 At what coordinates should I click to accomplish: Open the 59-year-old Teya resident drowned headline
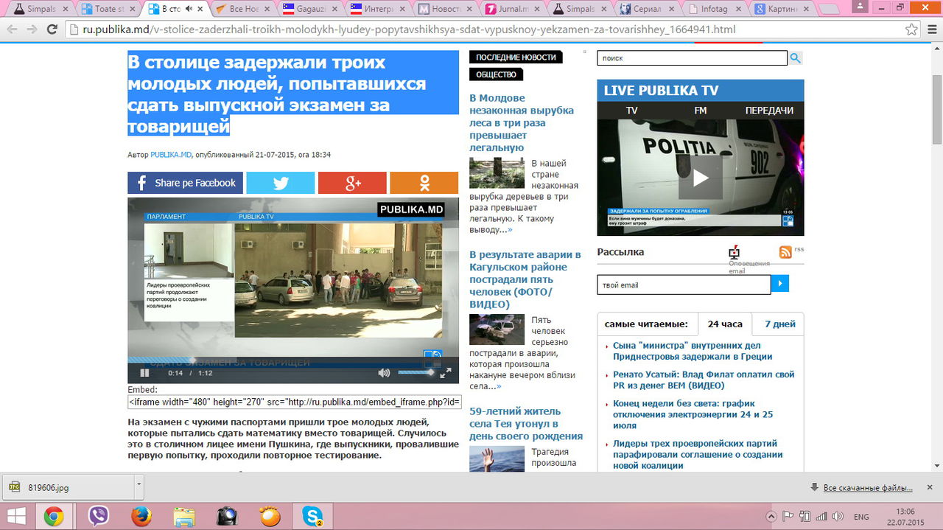pos(526,423)
